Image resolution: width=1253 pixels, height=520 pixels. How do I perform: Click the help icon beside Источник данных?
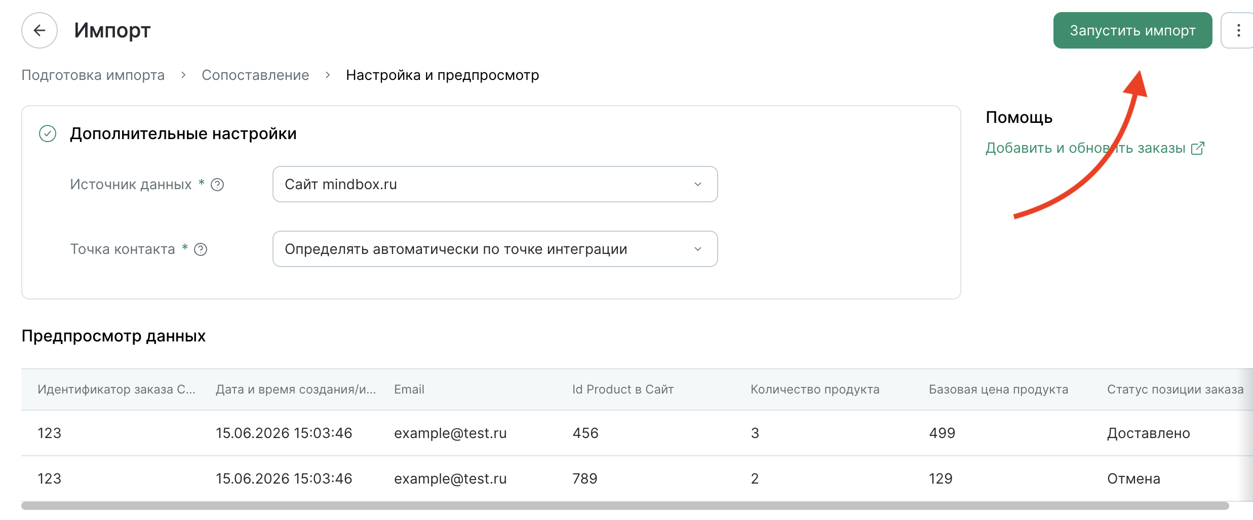click(217, 185)
